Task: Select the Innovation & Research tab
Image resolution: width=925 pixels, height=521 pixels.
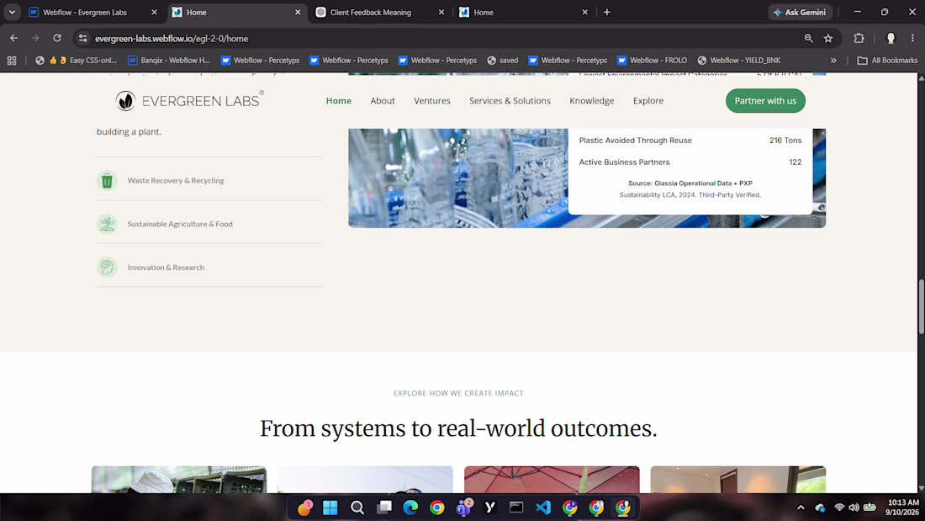Action: 209,268
